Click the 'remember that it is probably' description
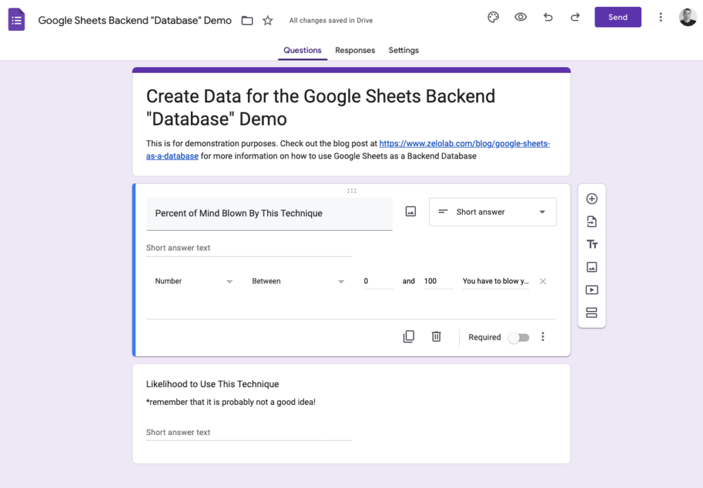 [231, 402]
